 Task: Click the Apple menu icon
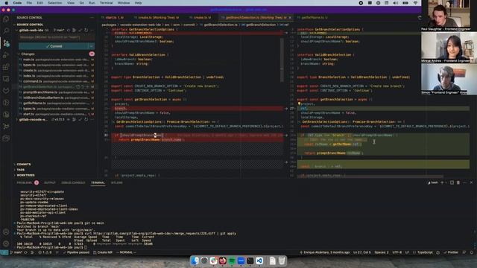point(7,3)
